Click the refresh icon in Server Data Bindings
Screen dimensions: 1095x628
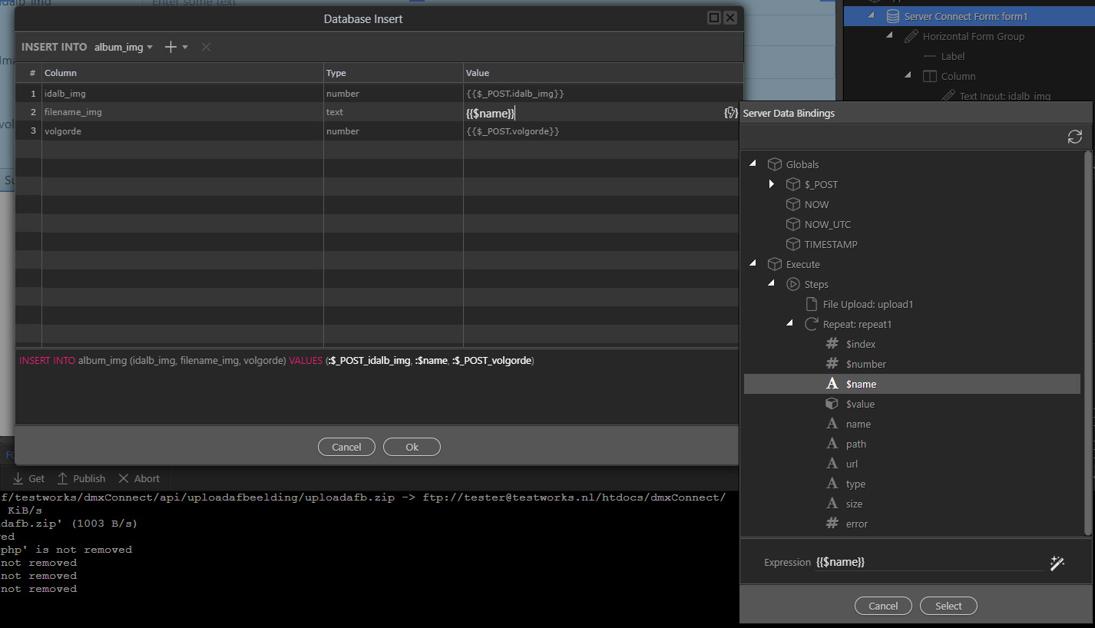1074,137
